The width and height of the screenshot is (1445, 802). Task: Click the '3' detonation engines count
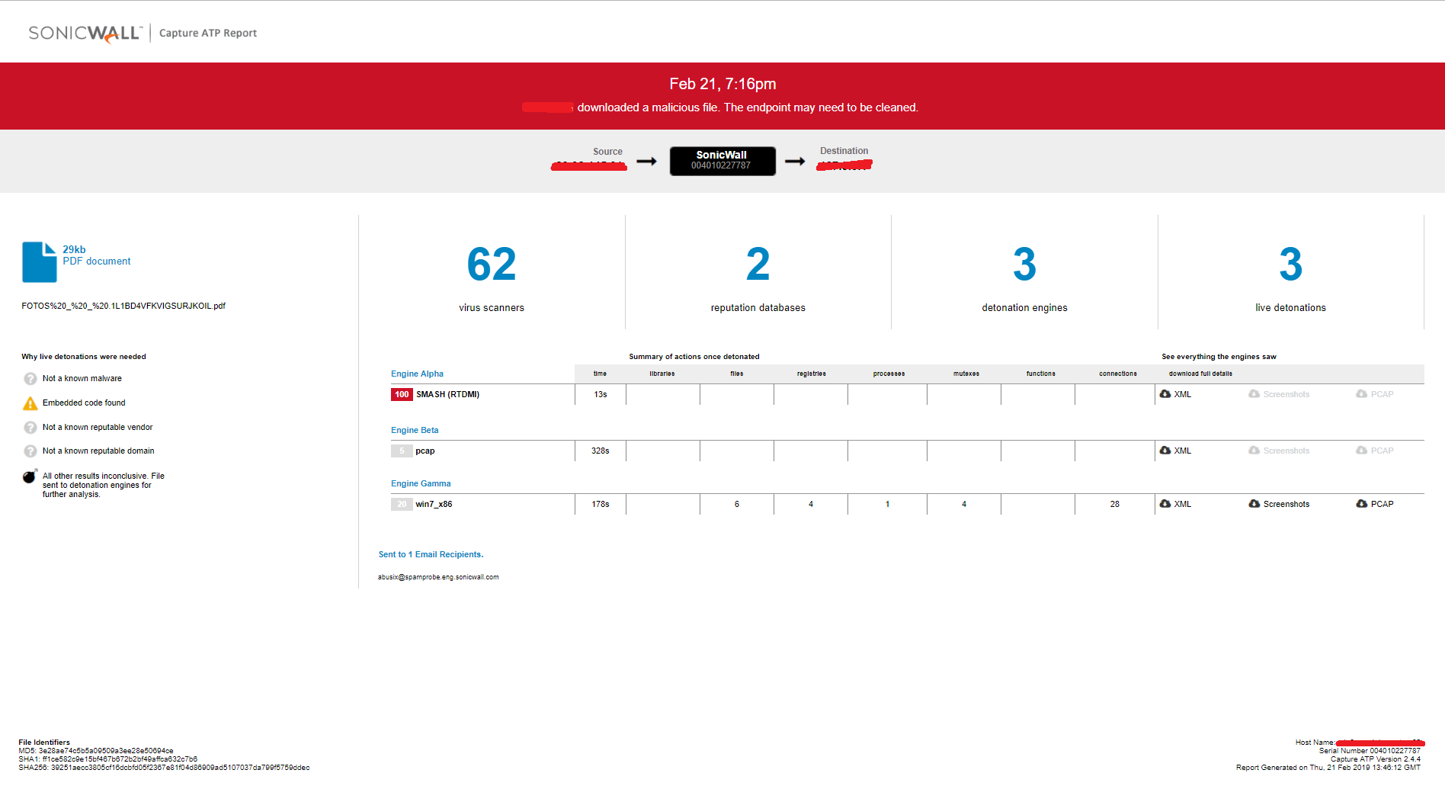[x=1024, y=265]
